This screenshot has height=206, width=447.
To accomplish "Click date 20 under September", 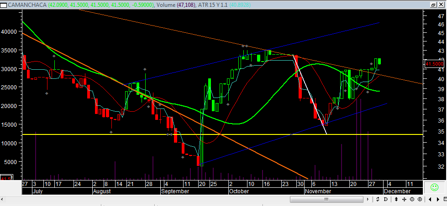I will 202,184.
